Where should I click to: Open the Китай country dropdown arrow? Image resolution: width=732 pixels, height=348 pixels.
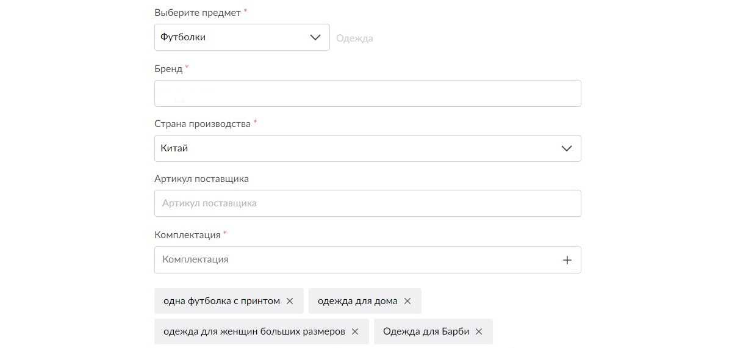(x=567, y=148)
